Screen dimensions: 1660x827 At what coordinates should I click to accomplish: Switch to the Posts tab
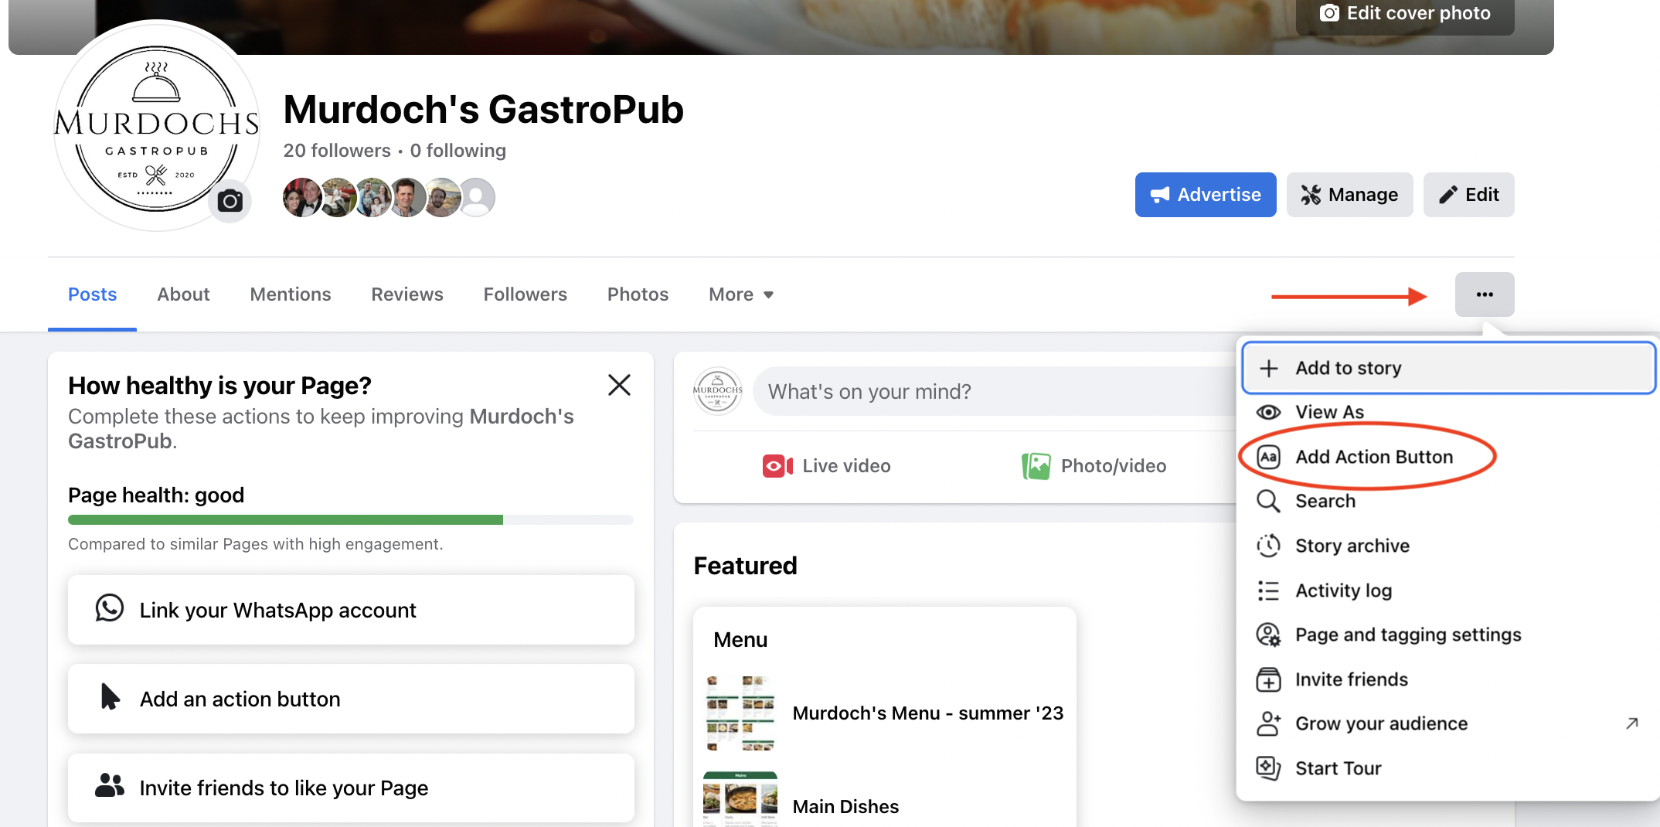(92, 294)
